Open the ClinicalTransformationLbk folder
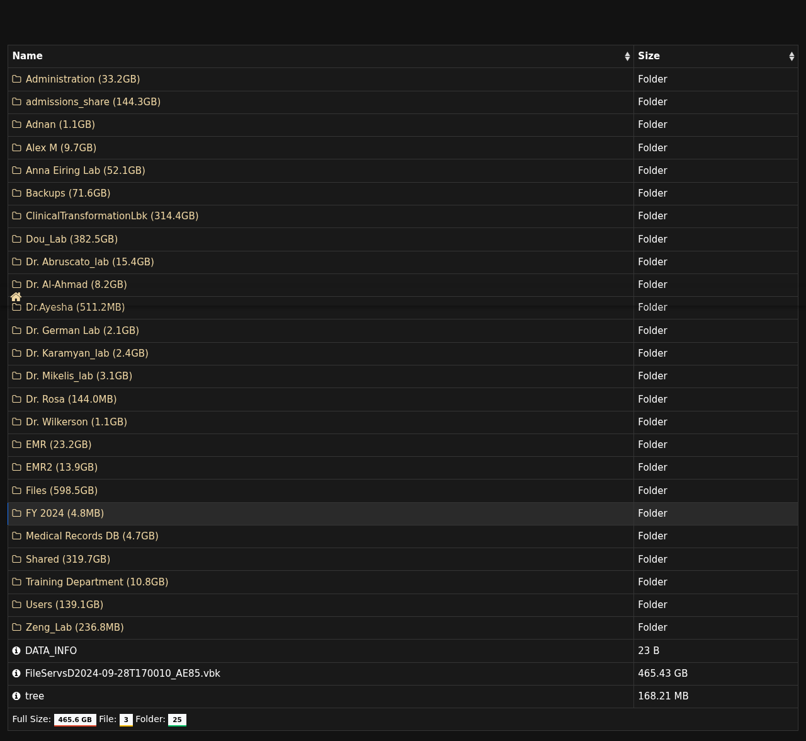 click(x=111, y=216)
